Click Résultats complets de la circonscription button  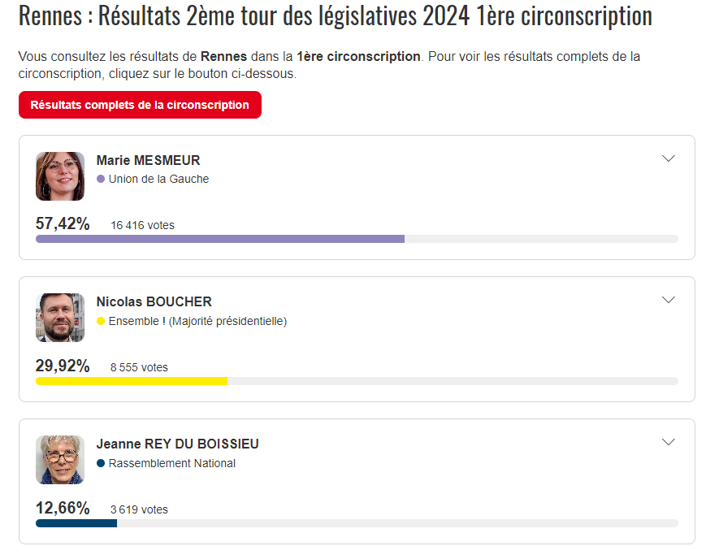coord(140,105)
